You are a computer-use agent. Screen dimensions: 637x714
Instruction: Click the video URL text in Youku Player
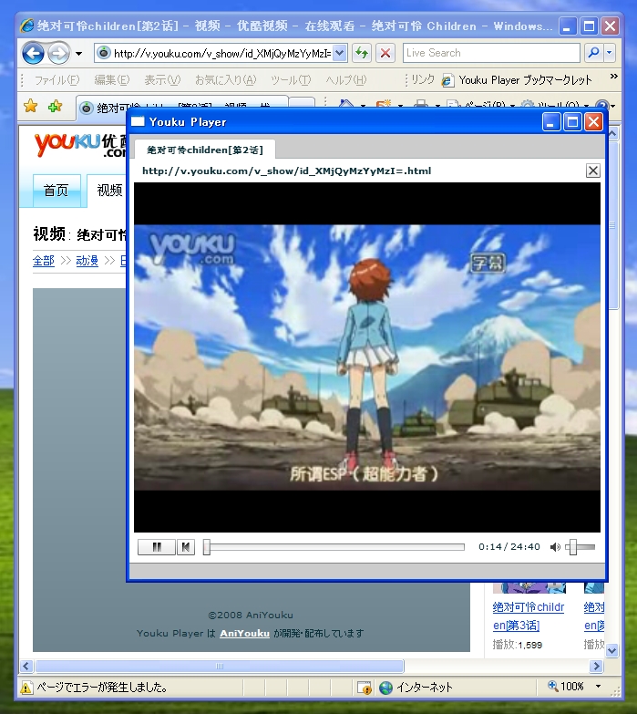point(287,171)
